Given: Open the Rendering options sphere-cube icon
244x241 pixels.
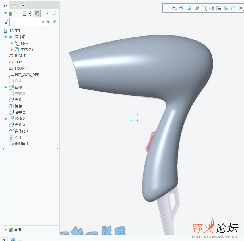Looking at the screenshot, I should point(197,8).
